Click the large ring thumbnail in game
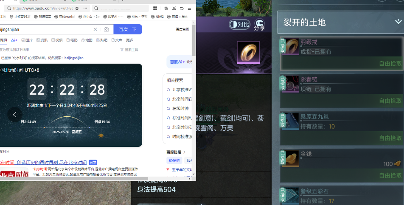 [x=248, y=52]
